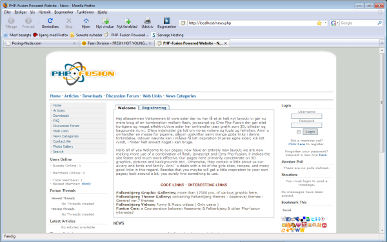Click the search magnifier icon
Viewport: 387px width, 242px height.
379,23
